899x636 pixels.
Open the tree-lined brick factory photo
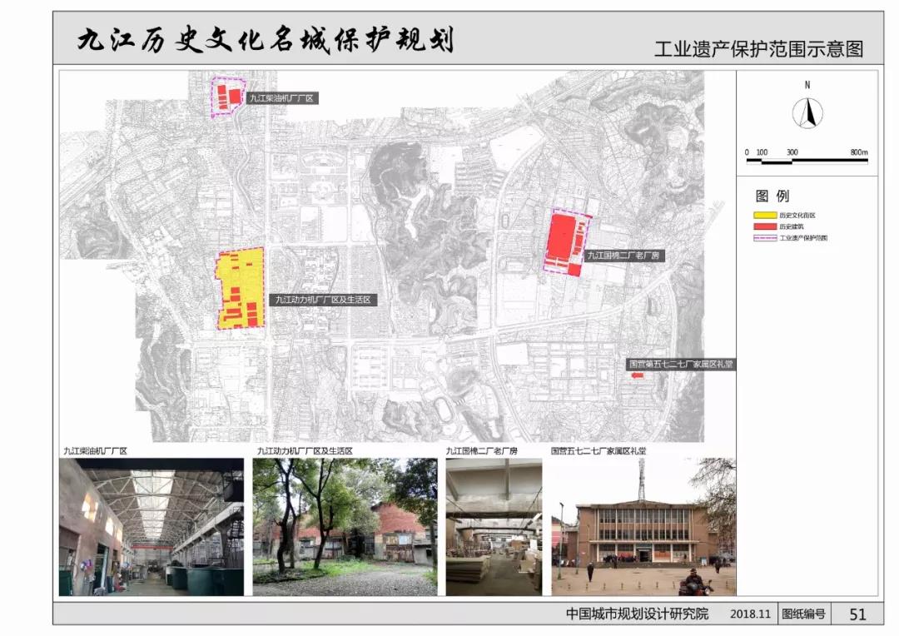click(345, 526)
